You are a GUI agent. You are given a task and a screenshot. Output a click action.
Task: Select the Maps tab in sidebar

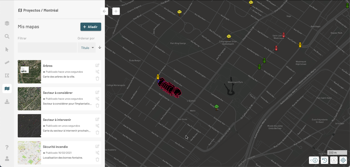point(7,89)
